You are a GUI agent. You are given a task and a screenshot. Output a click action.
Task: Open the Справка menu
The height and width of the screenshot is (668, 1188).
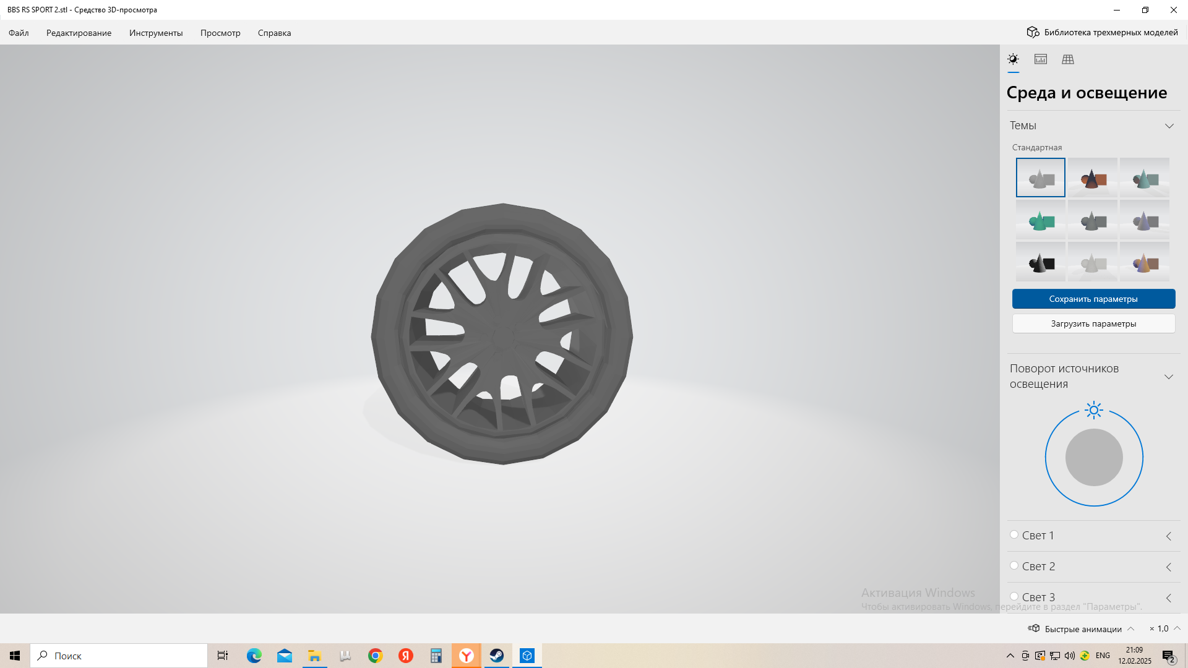pyautogui.click(x=274, y=33)
